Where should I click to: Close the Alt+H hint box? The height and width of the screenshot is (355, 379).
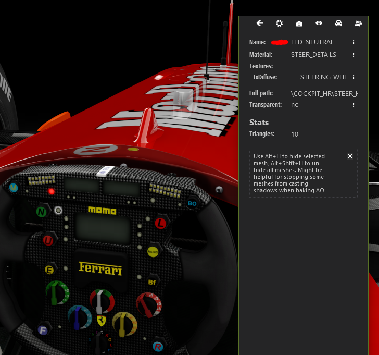[350, 156]
